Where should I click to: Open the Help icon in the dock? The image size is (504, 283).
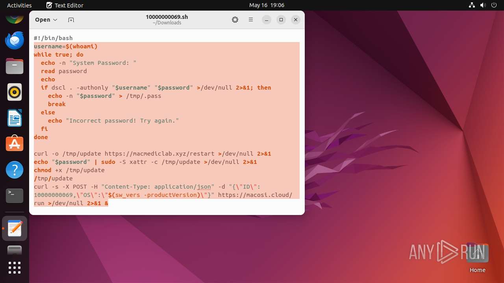tap(15, 170)
